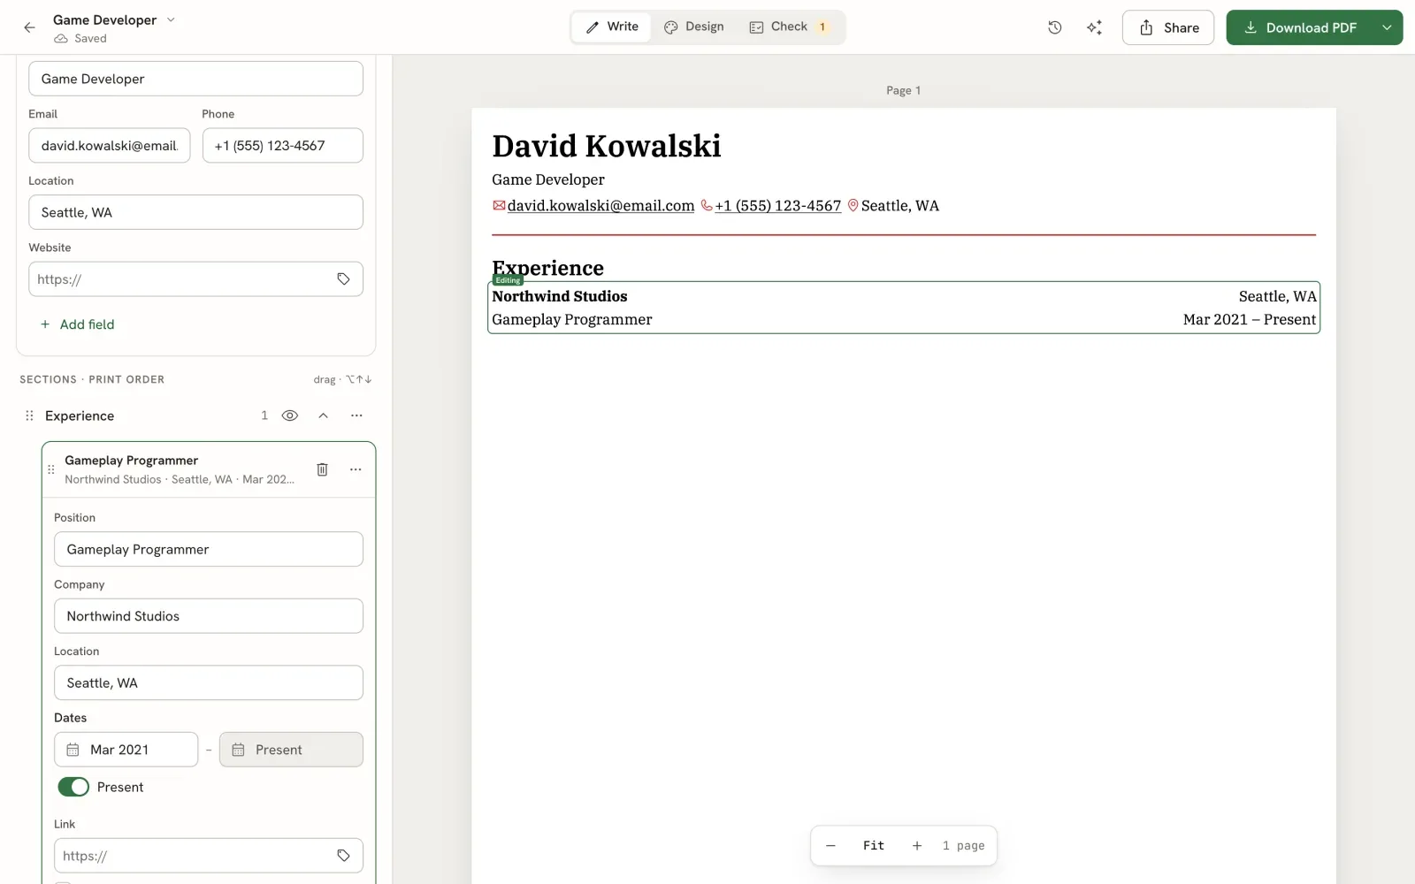Open more options for Gameplay Programmer entry

[x=356, y=469]
